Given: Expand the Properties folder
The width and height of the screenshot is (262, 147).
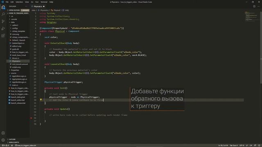Looking at the screenshot, I should (x=15, y=70).
